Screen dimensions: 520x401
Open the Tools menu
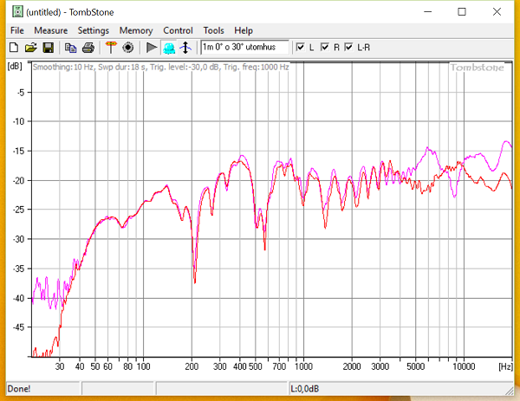pos(213,30)
